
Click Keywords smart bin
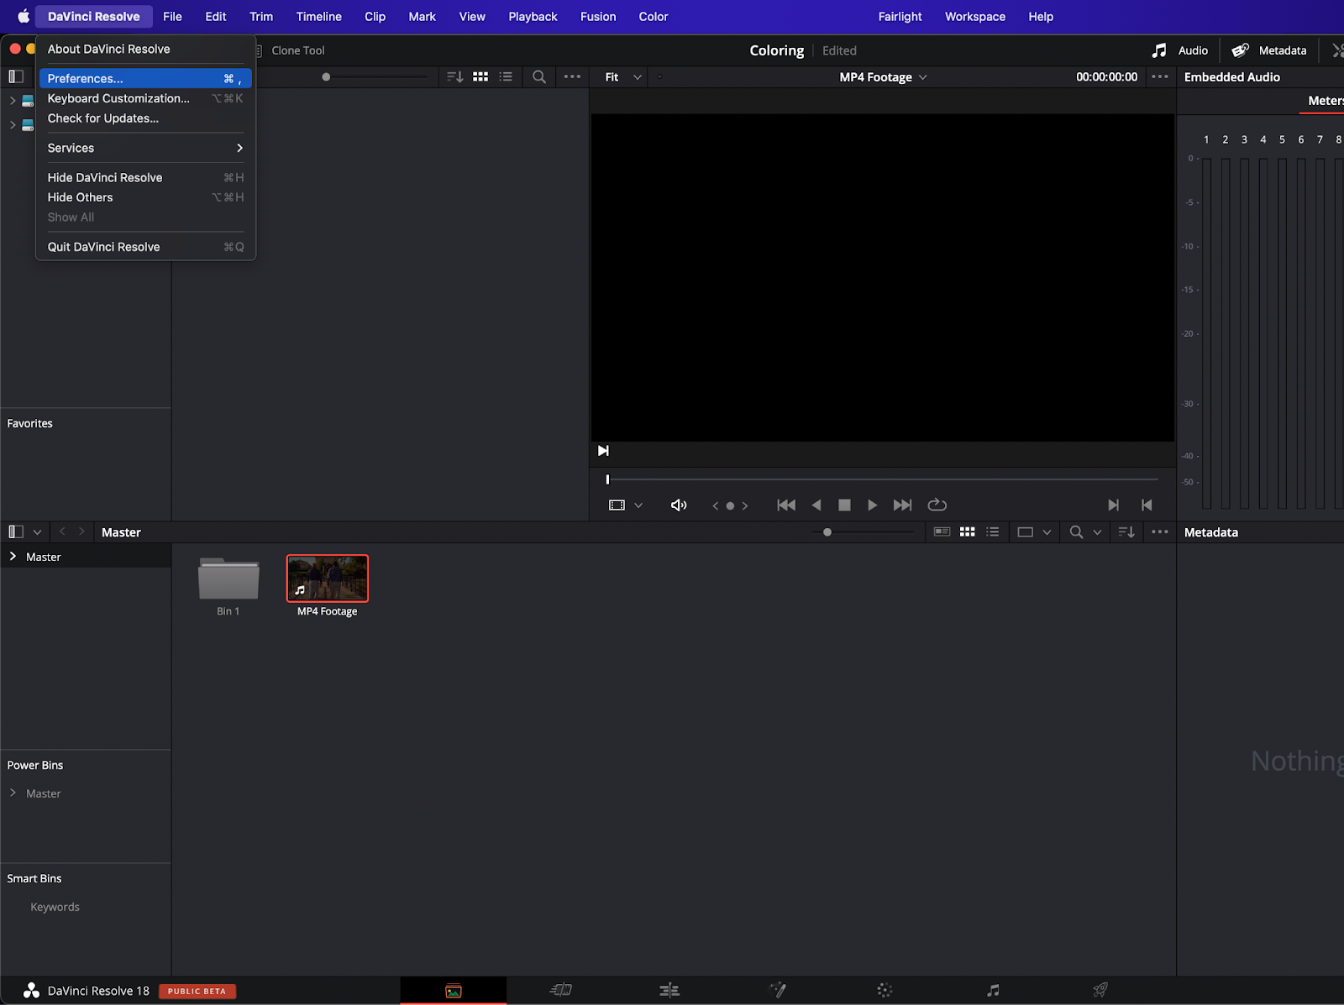pos(55,907)
